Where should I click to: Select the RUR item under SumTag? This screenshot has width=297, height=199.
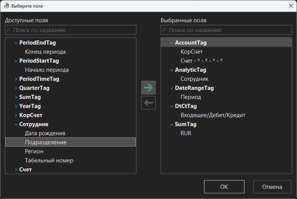tap(186, 133)
